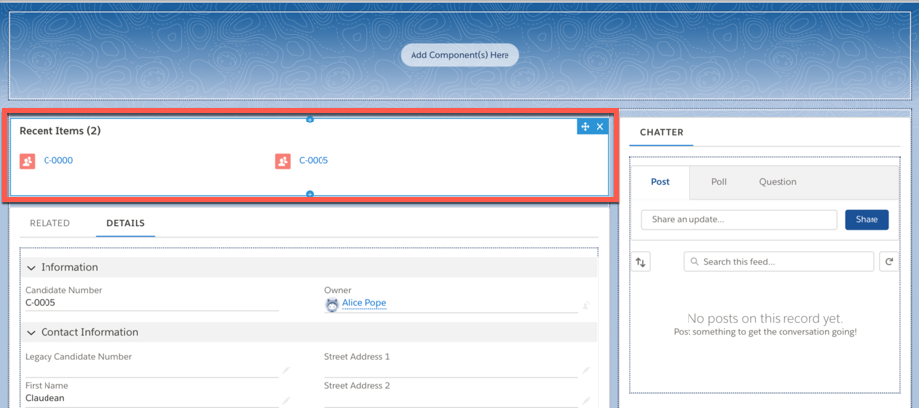Switch to the Related tab
Screen dimensions: 919x408
[49, 223]
